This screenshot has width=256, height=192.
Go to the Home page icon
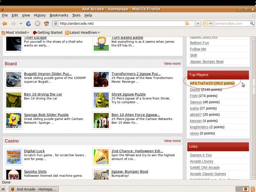click(46, 23)
